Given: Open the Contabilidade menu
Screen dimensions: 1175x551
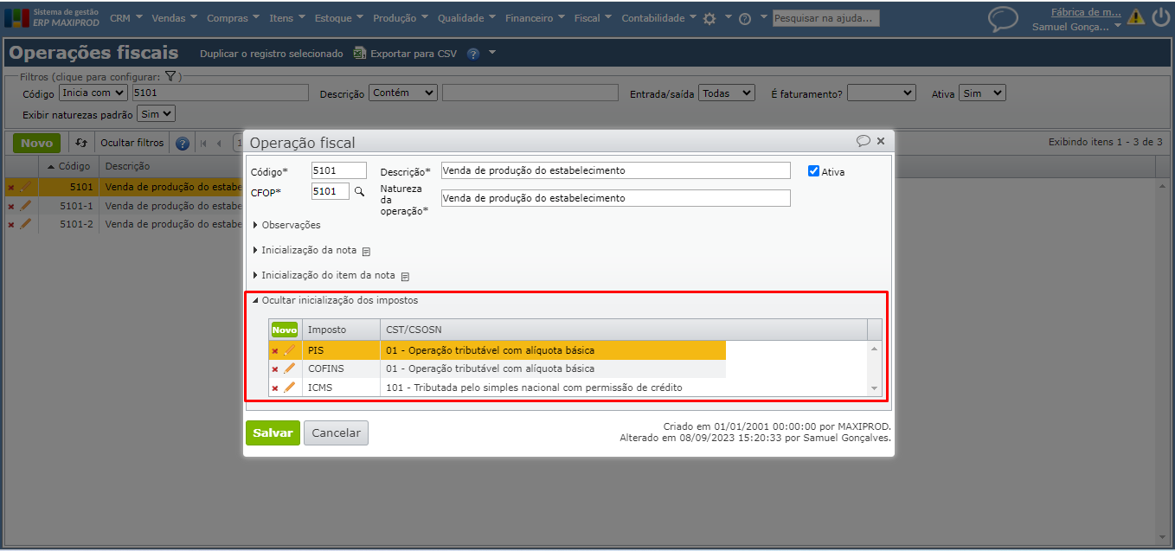Looking at the screenshot, I should pos(658,18).
